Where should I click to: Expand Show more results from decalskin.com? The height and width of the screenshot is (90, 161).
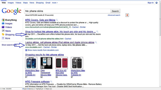coord(42,50)
